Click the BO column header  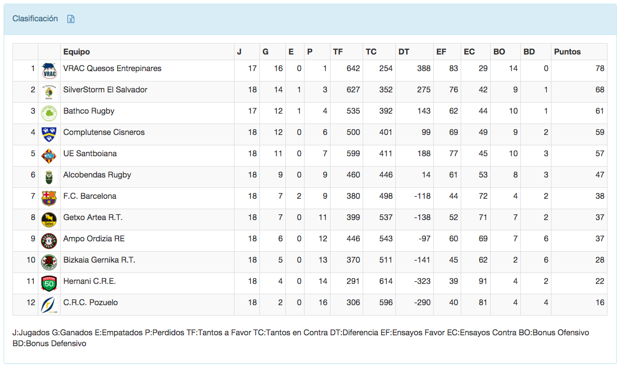point(499,52)
